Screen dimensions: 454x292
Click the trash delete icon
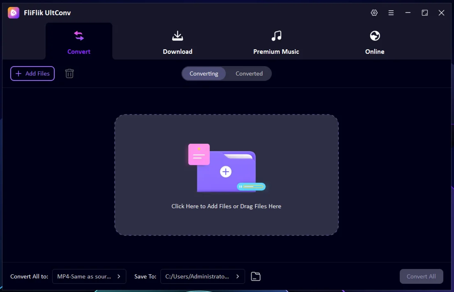pos(69,74)
